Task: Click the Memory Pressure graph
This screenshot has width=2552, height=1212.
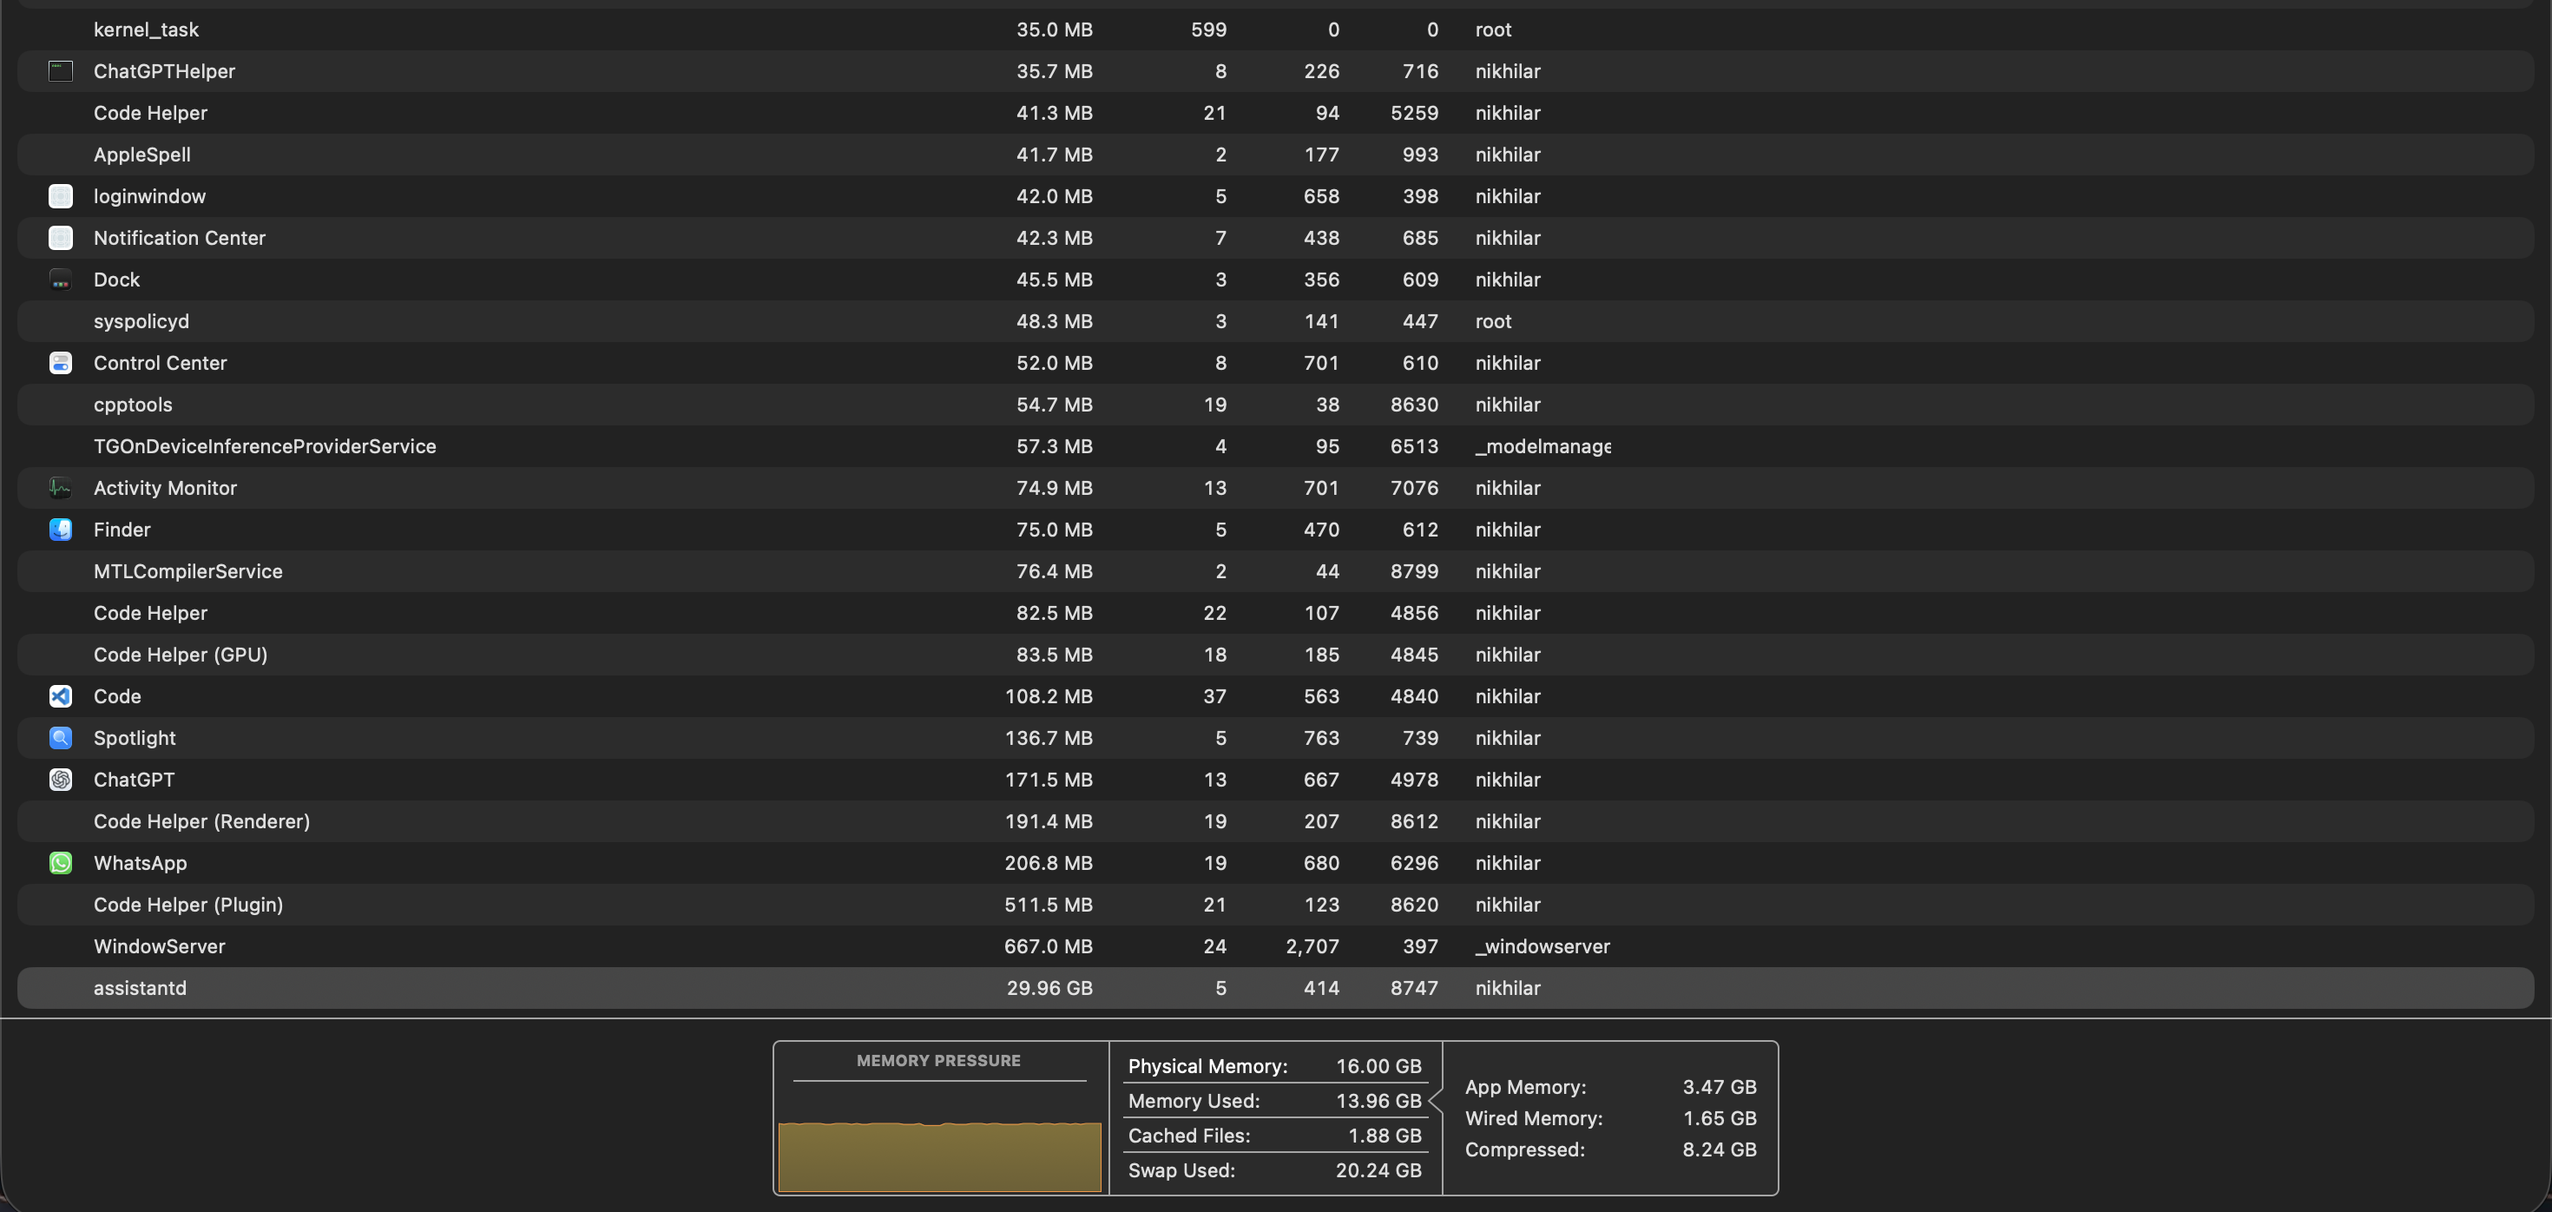Action: click(939, 1155)
